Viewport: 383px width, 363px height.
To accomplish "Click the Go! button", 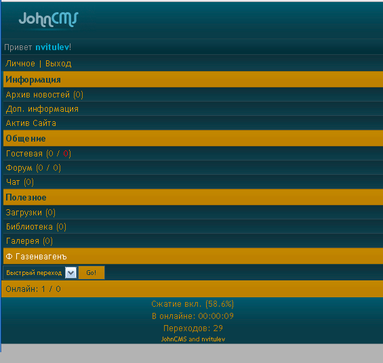I will [x=92, y=273].
